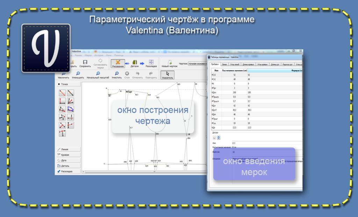Switch to Рисование drawing mode
This screenshot has height=217, width=358.
pyautogui.click(x=118, y=64)
